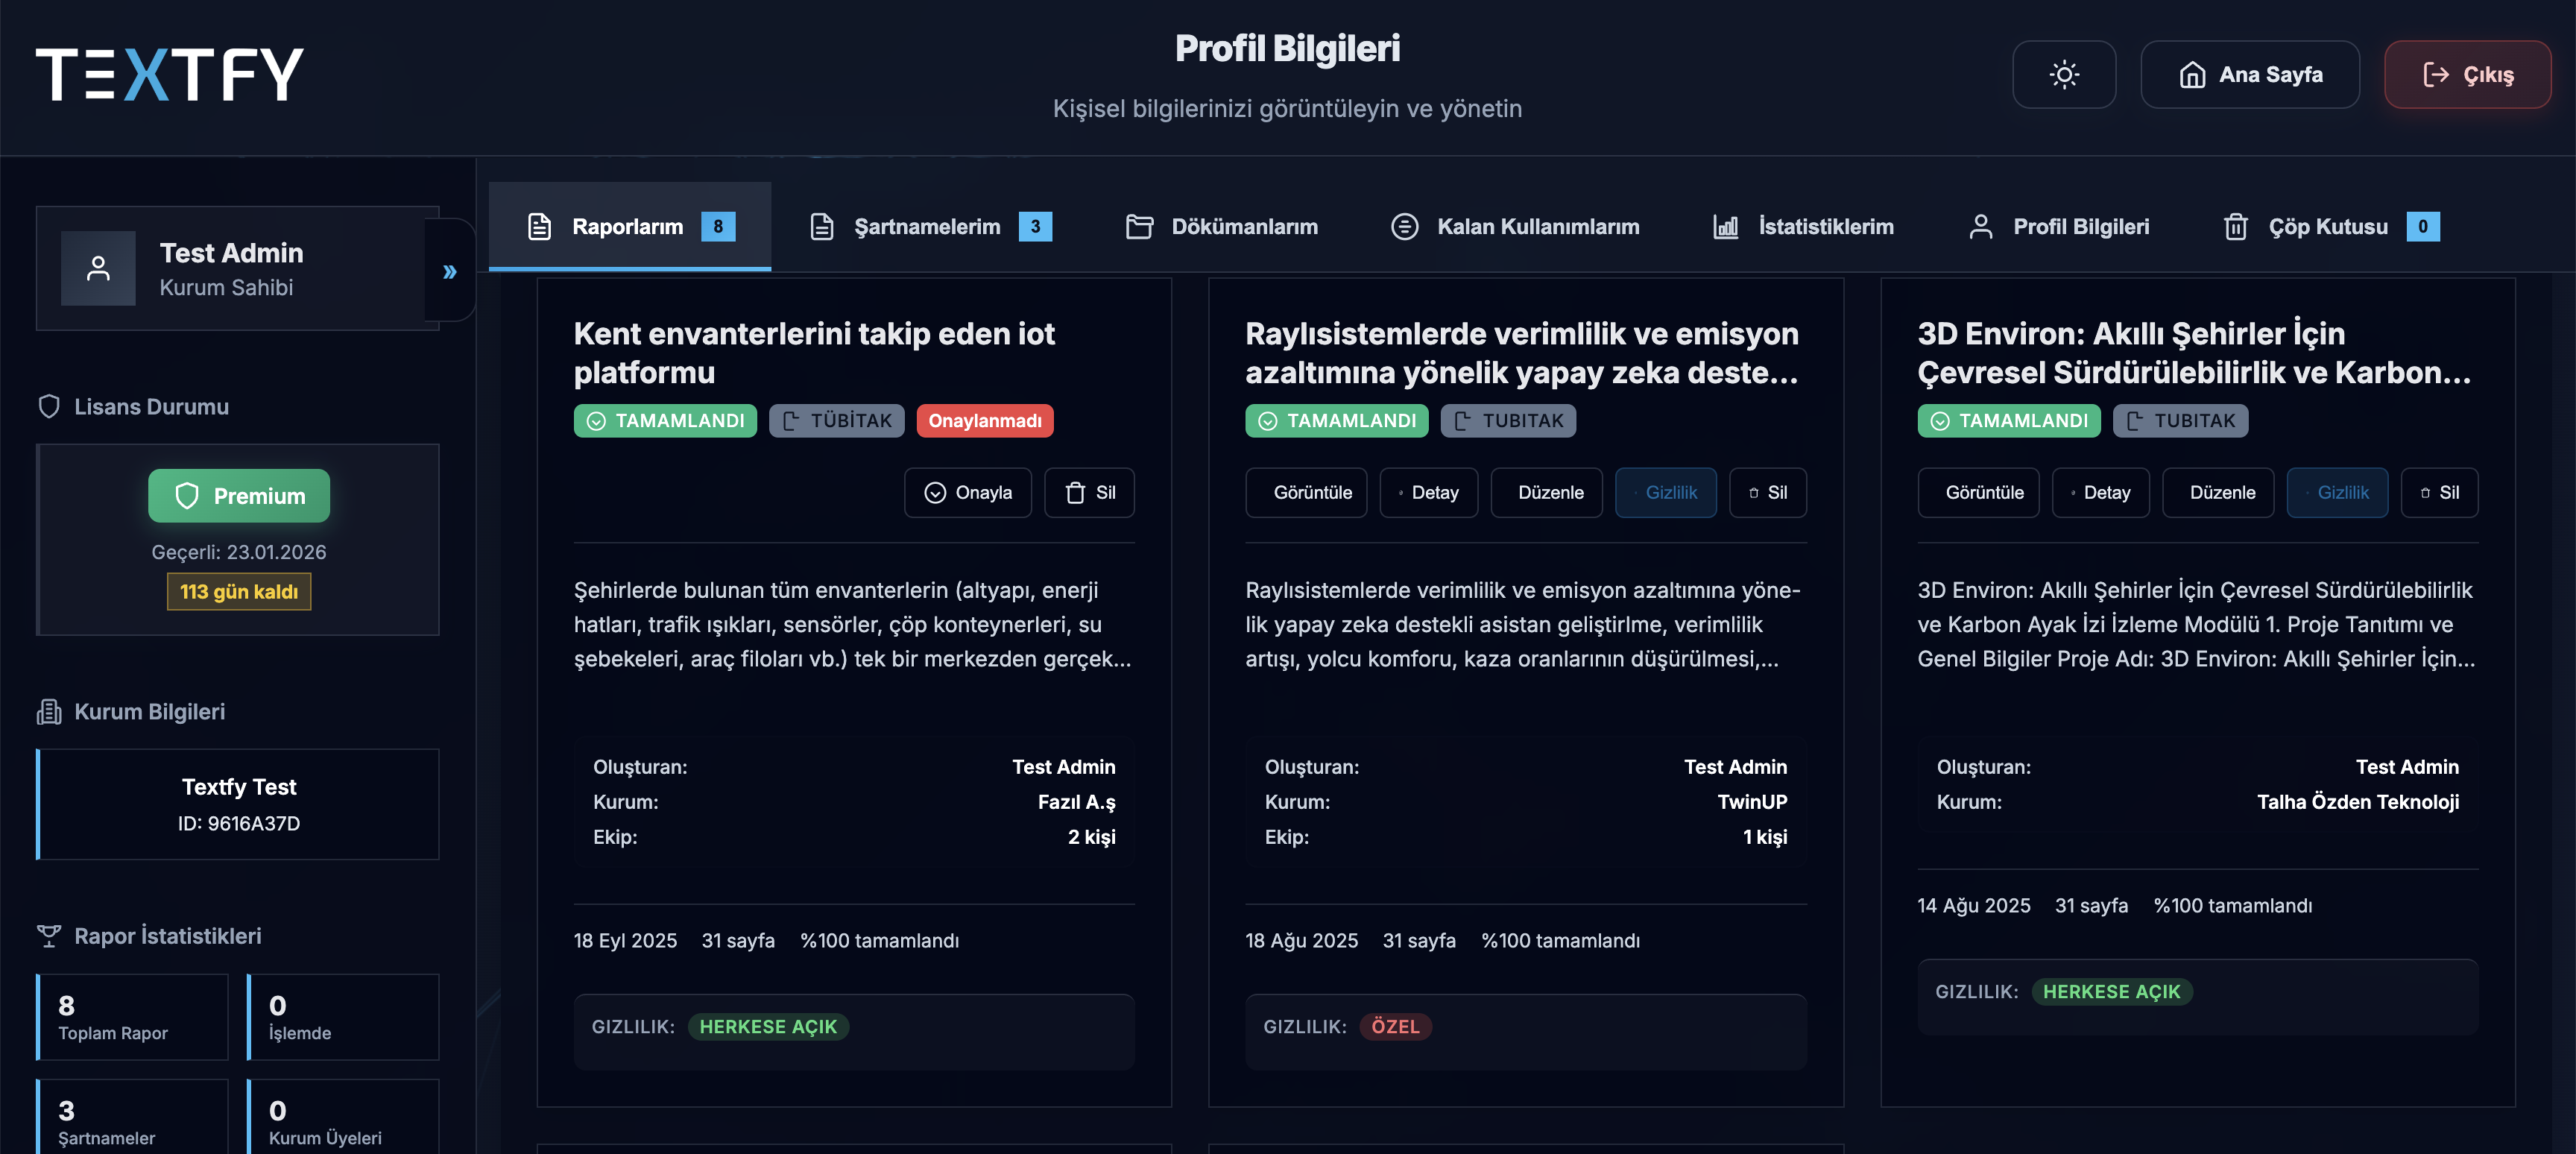2576x1154 pixels.
Task: Click the green Premium license badge
Action: coord(239,496)
